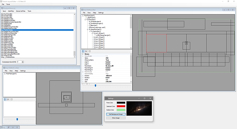Expand the Position property row
Viewport: 237px width, 129px height.
pos(83,76)
